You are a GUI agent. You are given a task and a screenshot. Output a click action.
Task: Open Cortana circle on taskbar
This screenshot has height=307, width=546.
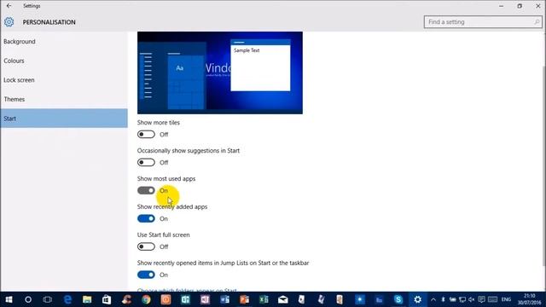pyautogui.click(x=28, y=299)
